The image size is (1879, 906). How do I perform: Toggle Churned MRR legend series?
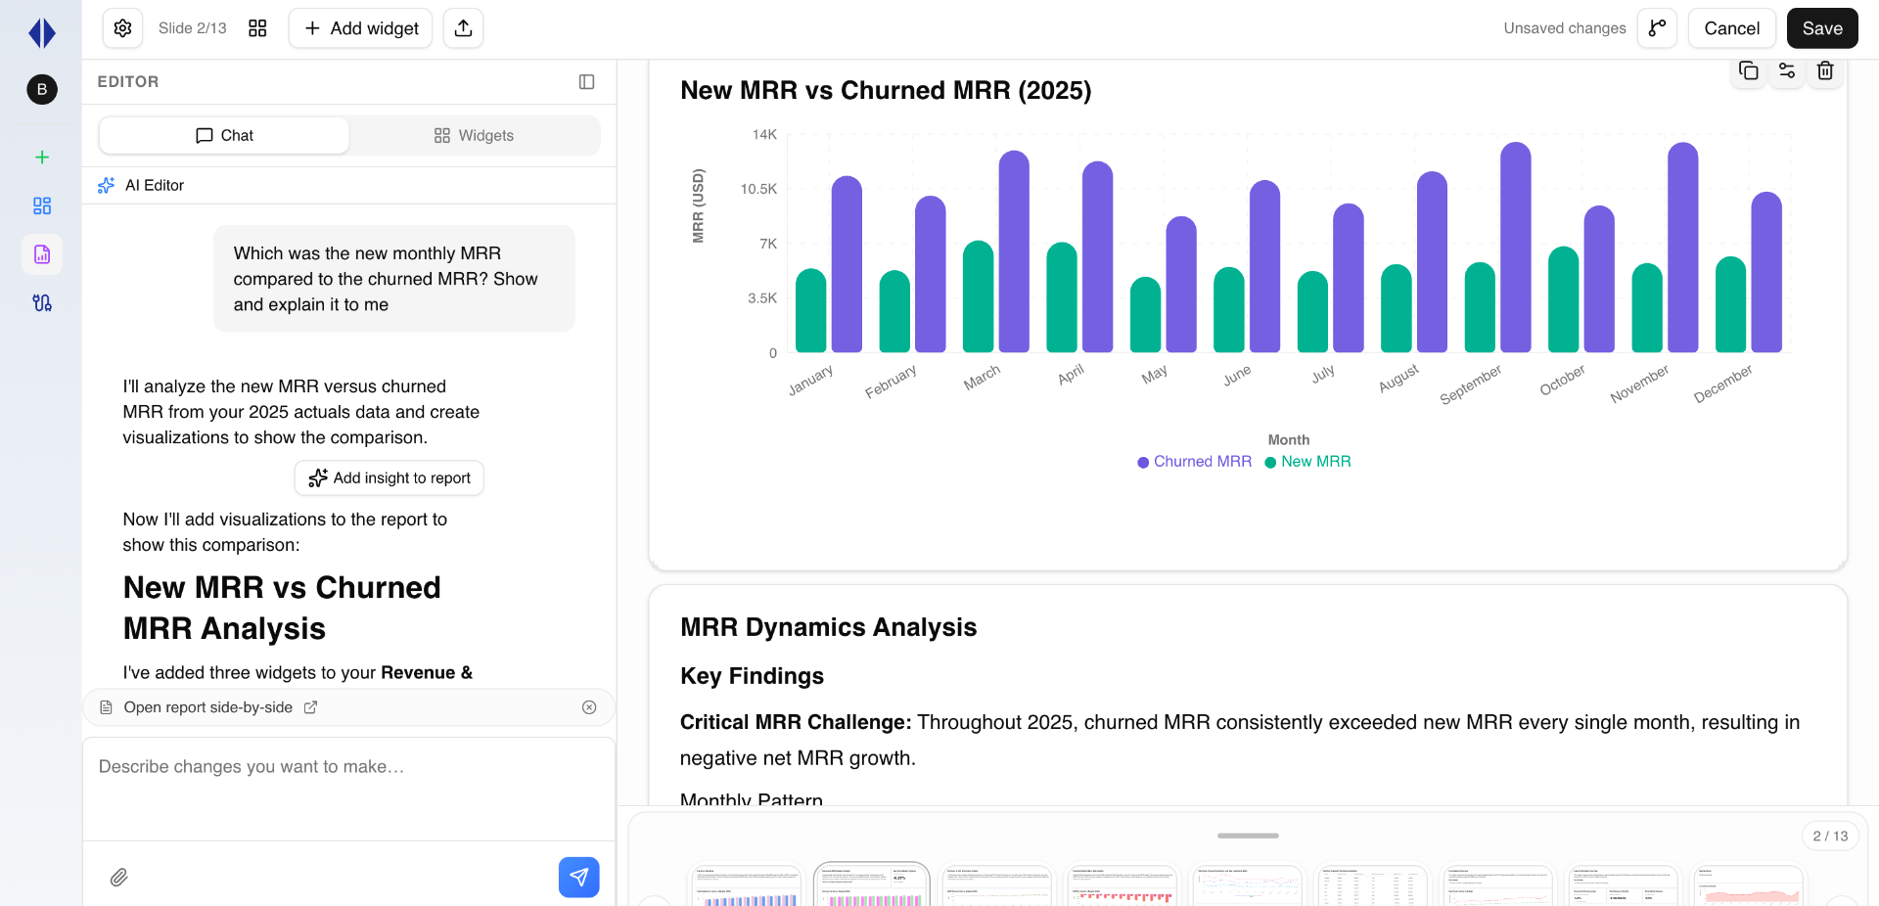pyautogui.click(x=1194, y=462)
